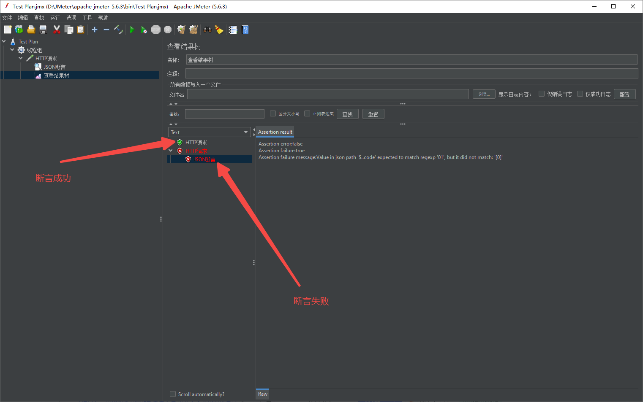643x402 pixels.
Task: Click the Collapse all minus icon
Action: click(x=106, y=30)
